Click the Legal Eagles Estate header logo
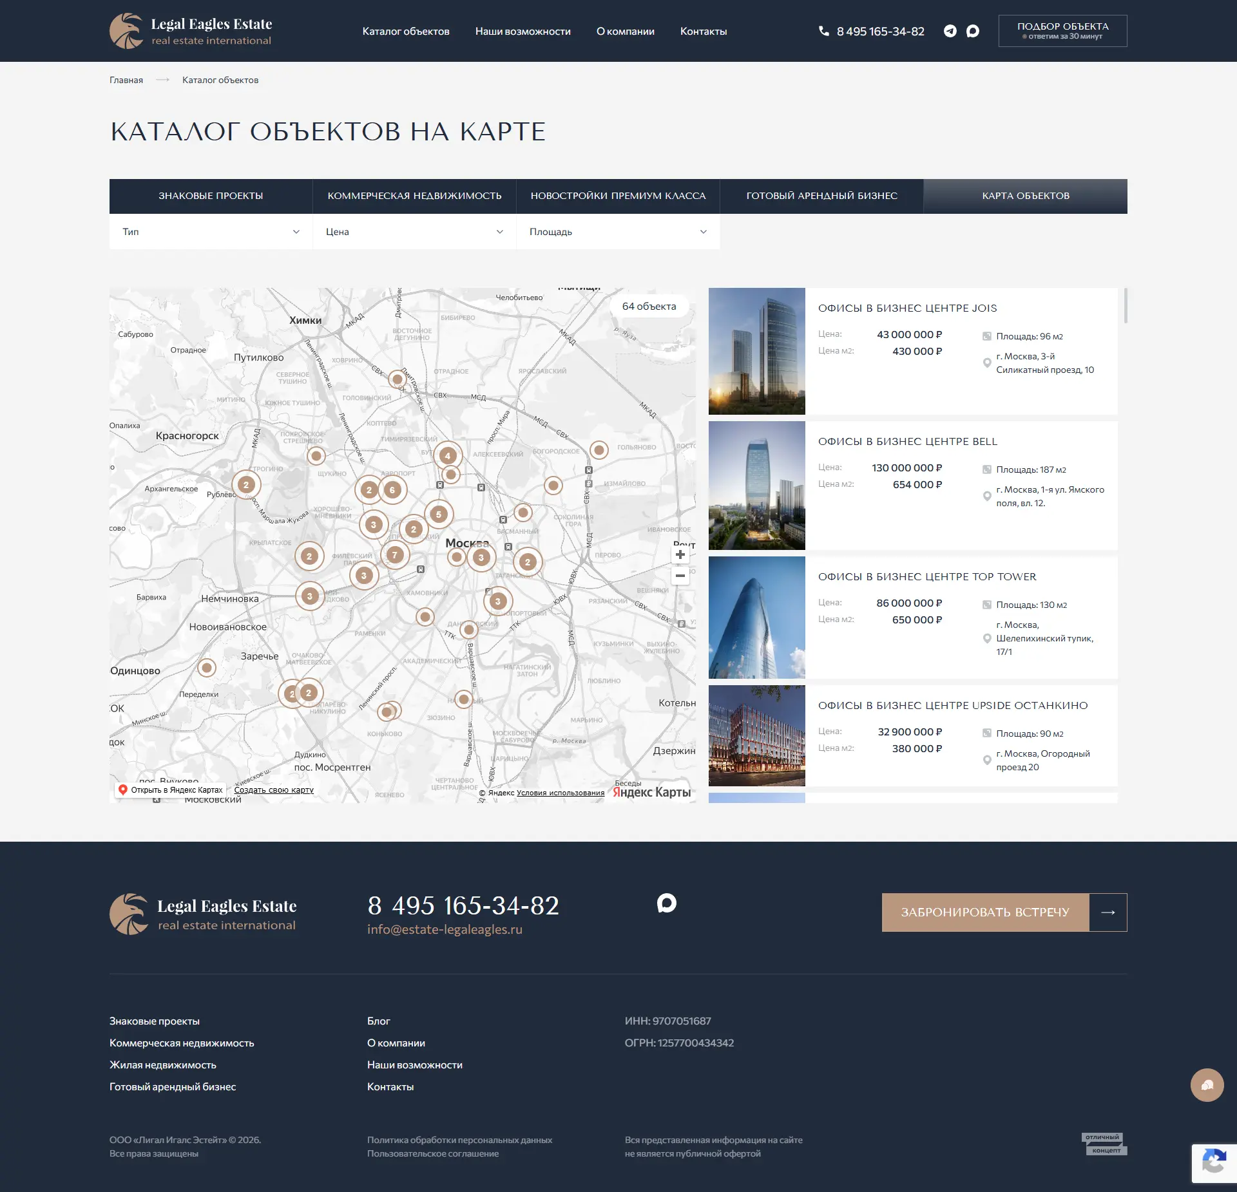The image size is (1237, 1192). coord(191,31)
